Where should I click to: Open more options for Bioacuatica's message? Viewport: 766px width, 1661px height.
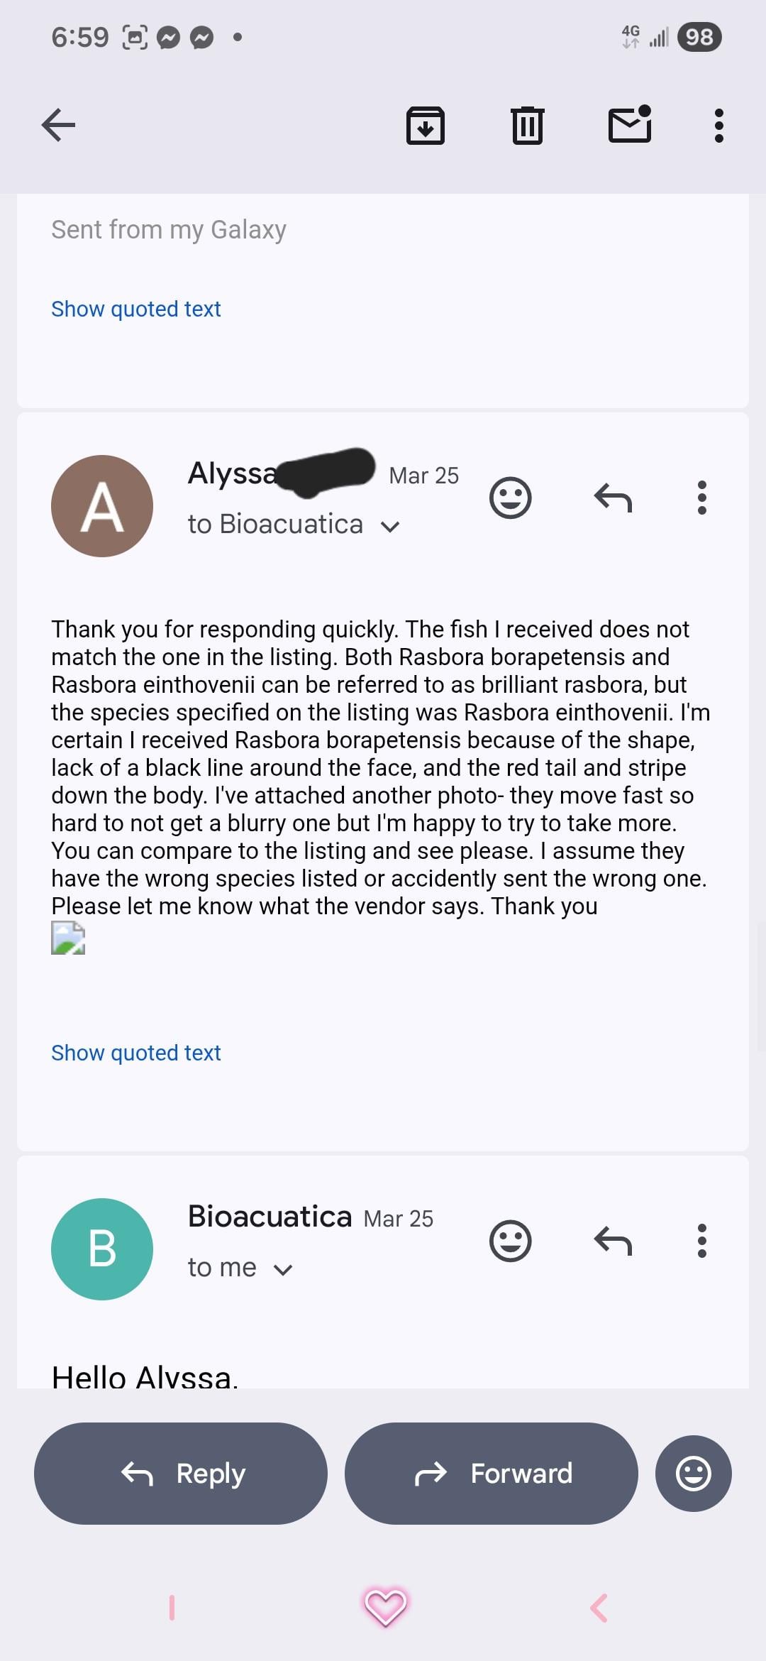[x=702, y=1241]
